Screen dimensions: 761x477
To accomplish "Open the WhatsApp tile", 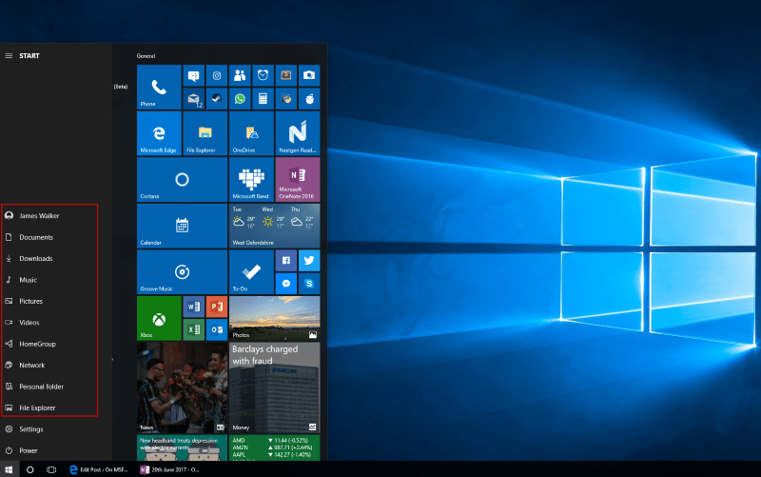I will (x=240, y=99).
